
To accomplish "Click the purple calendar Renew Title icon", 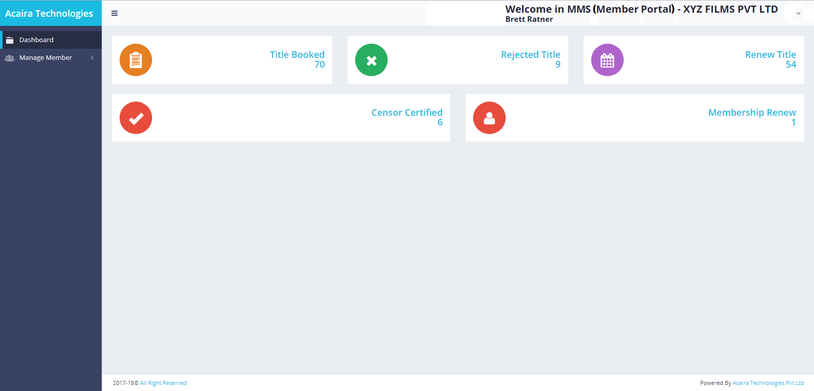I will coord(607,60).
